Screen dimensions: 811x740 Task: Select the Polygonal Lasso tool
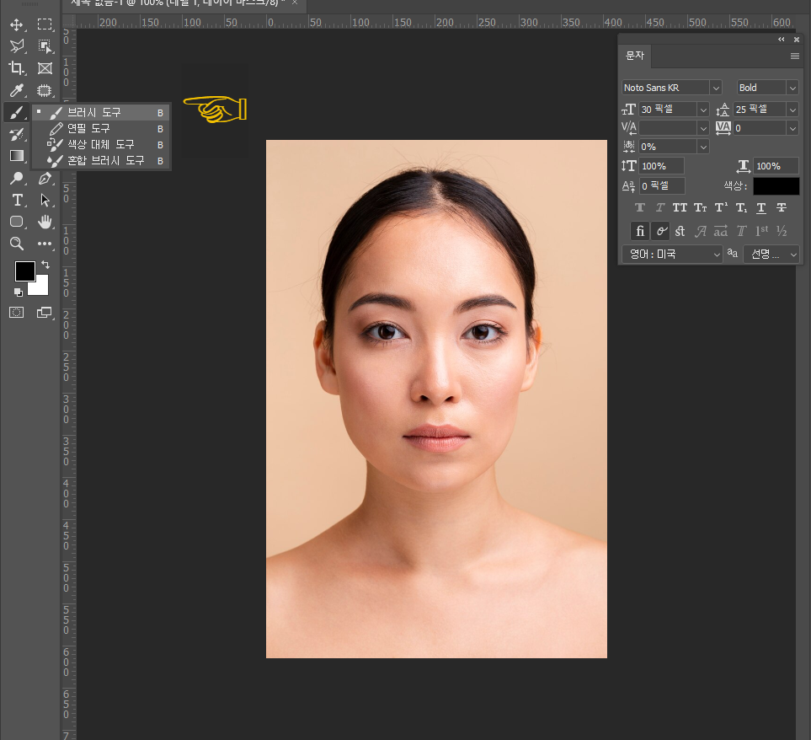coord(17,46)
